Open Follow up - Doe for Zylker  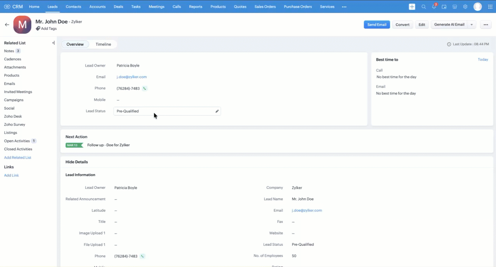click(x=108, y=145)
